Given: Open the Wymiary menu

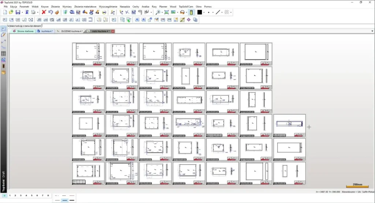Looking at the screenshot, I should [67, 7].
